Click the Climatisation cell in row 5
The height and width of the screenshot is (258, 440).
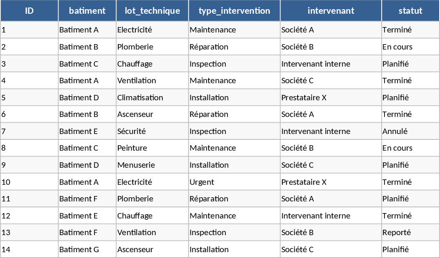pos(140,98)
